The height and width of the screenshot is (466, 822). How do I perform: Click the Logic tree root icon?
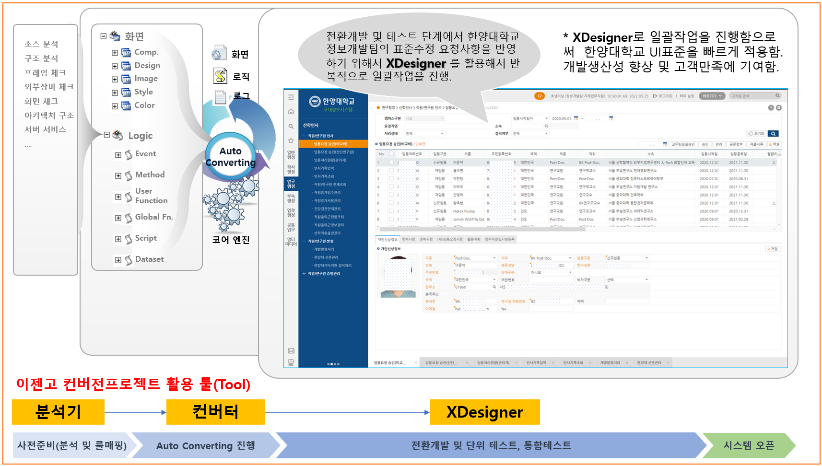click(118, 135)
